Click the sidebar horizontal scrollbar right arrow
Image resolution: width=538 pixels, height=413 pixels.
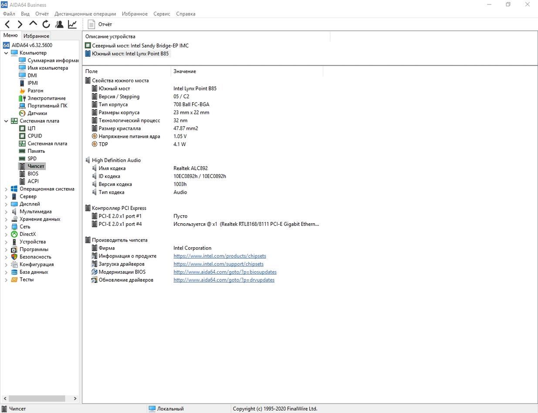pos(75,398)
